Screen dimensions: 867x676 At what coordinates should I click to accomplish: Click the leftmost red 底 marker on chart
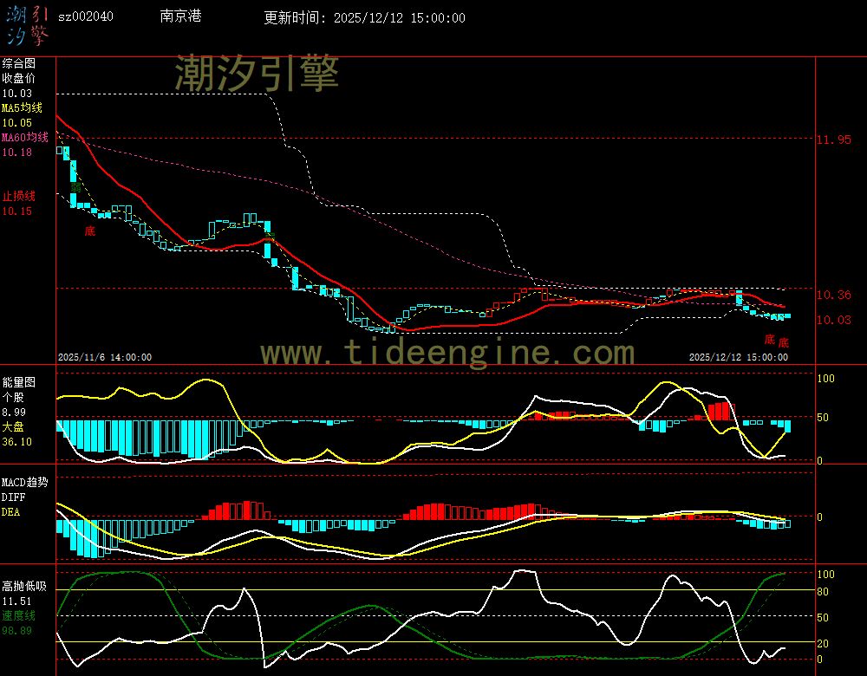(89, 231)
